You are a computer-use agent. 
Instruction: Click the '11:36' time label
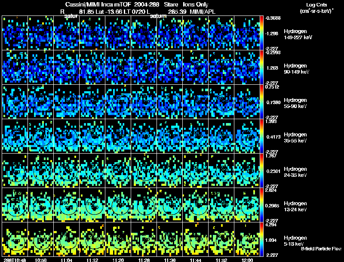click(170, 260)
